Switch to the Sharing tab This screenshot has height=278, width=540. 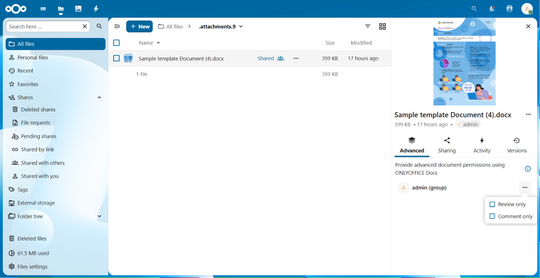click(447, 145)
